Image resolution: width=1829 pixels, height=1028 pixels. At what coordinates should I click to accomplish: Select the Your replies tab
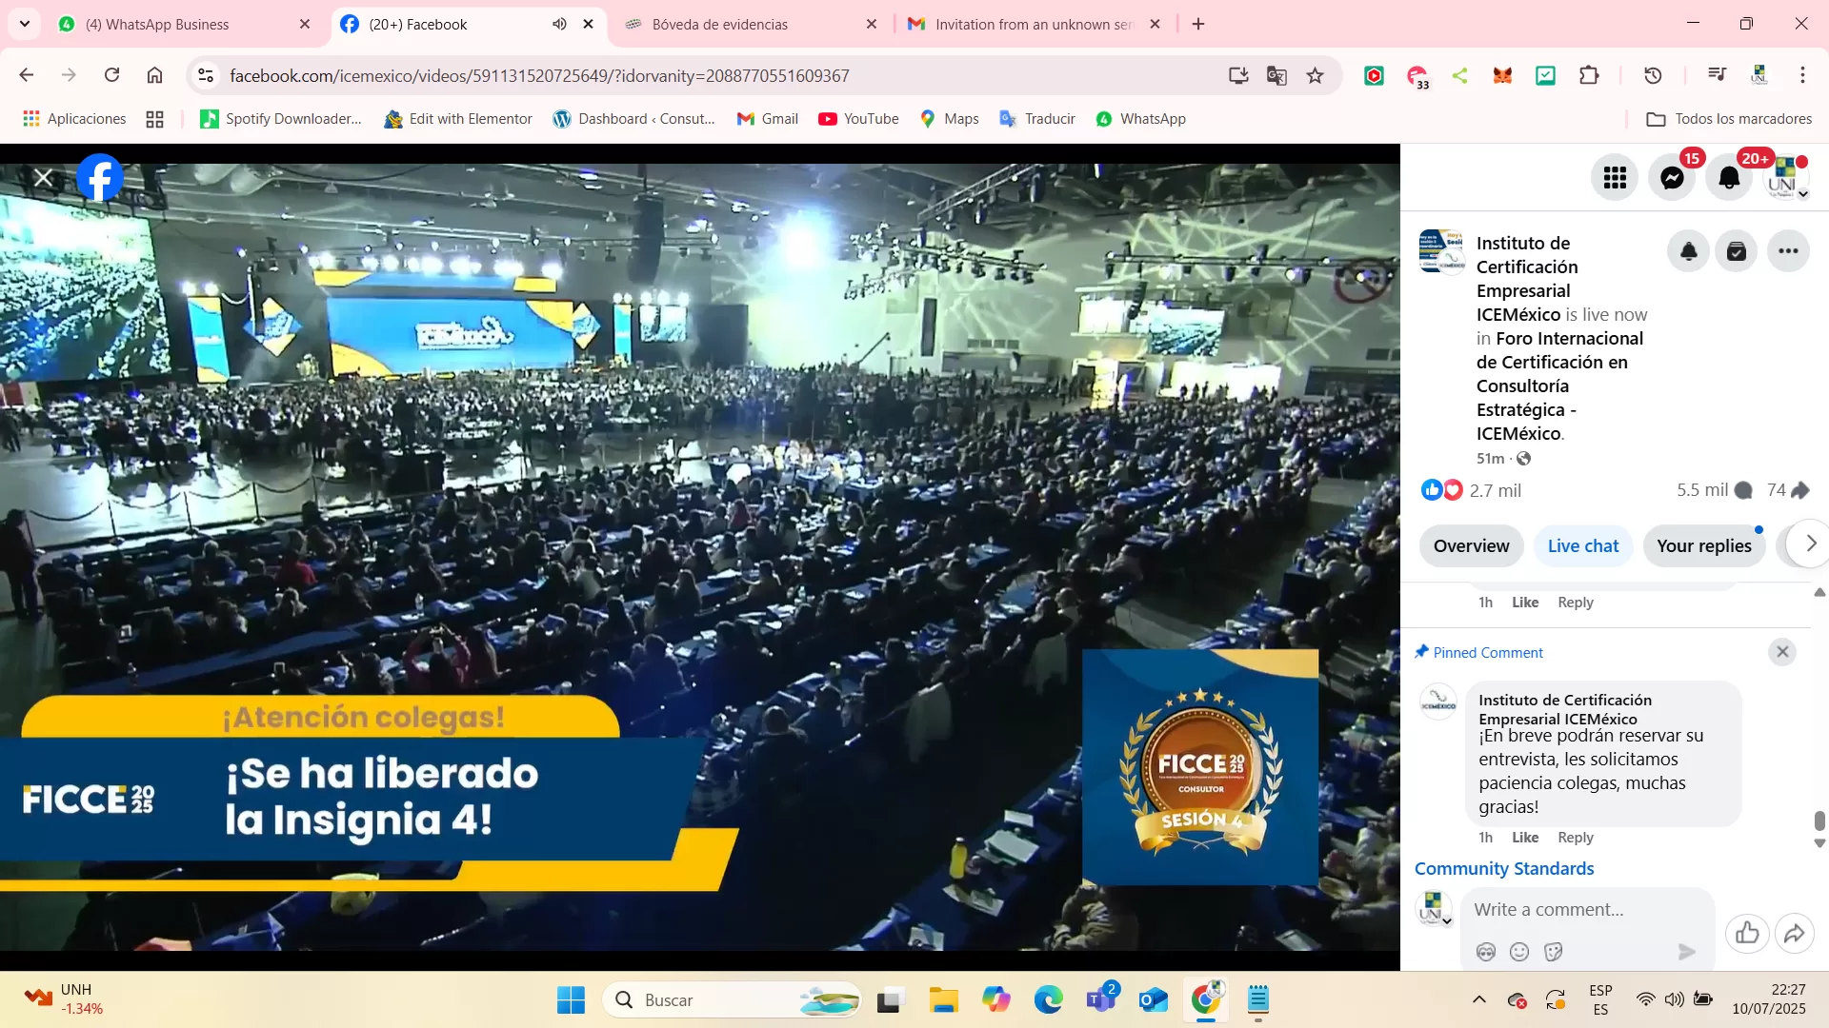pyautogui.click(x=1703, y=546)
